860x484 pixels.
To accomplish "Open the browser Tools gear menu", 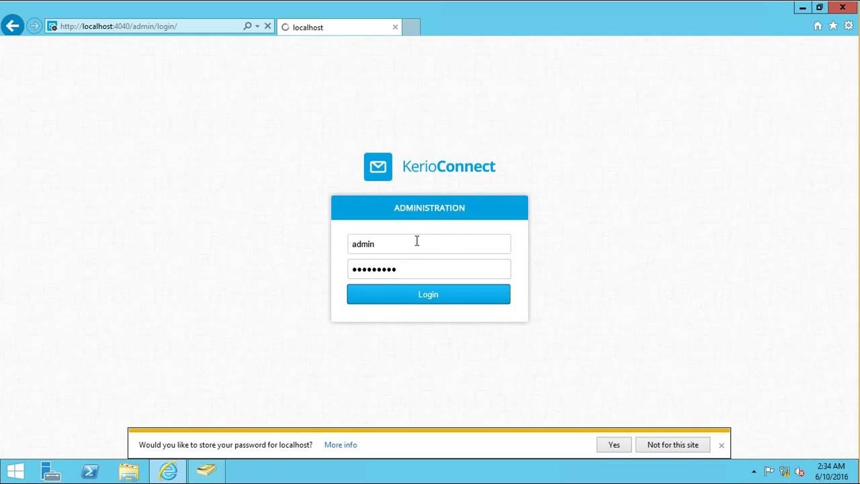I will (x=849, y=26).
